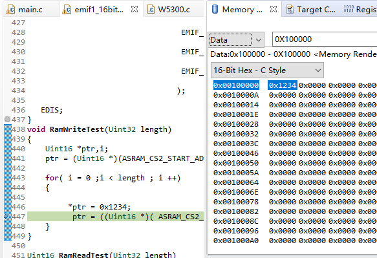Click the W5300.c file icon

coord(151,10)
